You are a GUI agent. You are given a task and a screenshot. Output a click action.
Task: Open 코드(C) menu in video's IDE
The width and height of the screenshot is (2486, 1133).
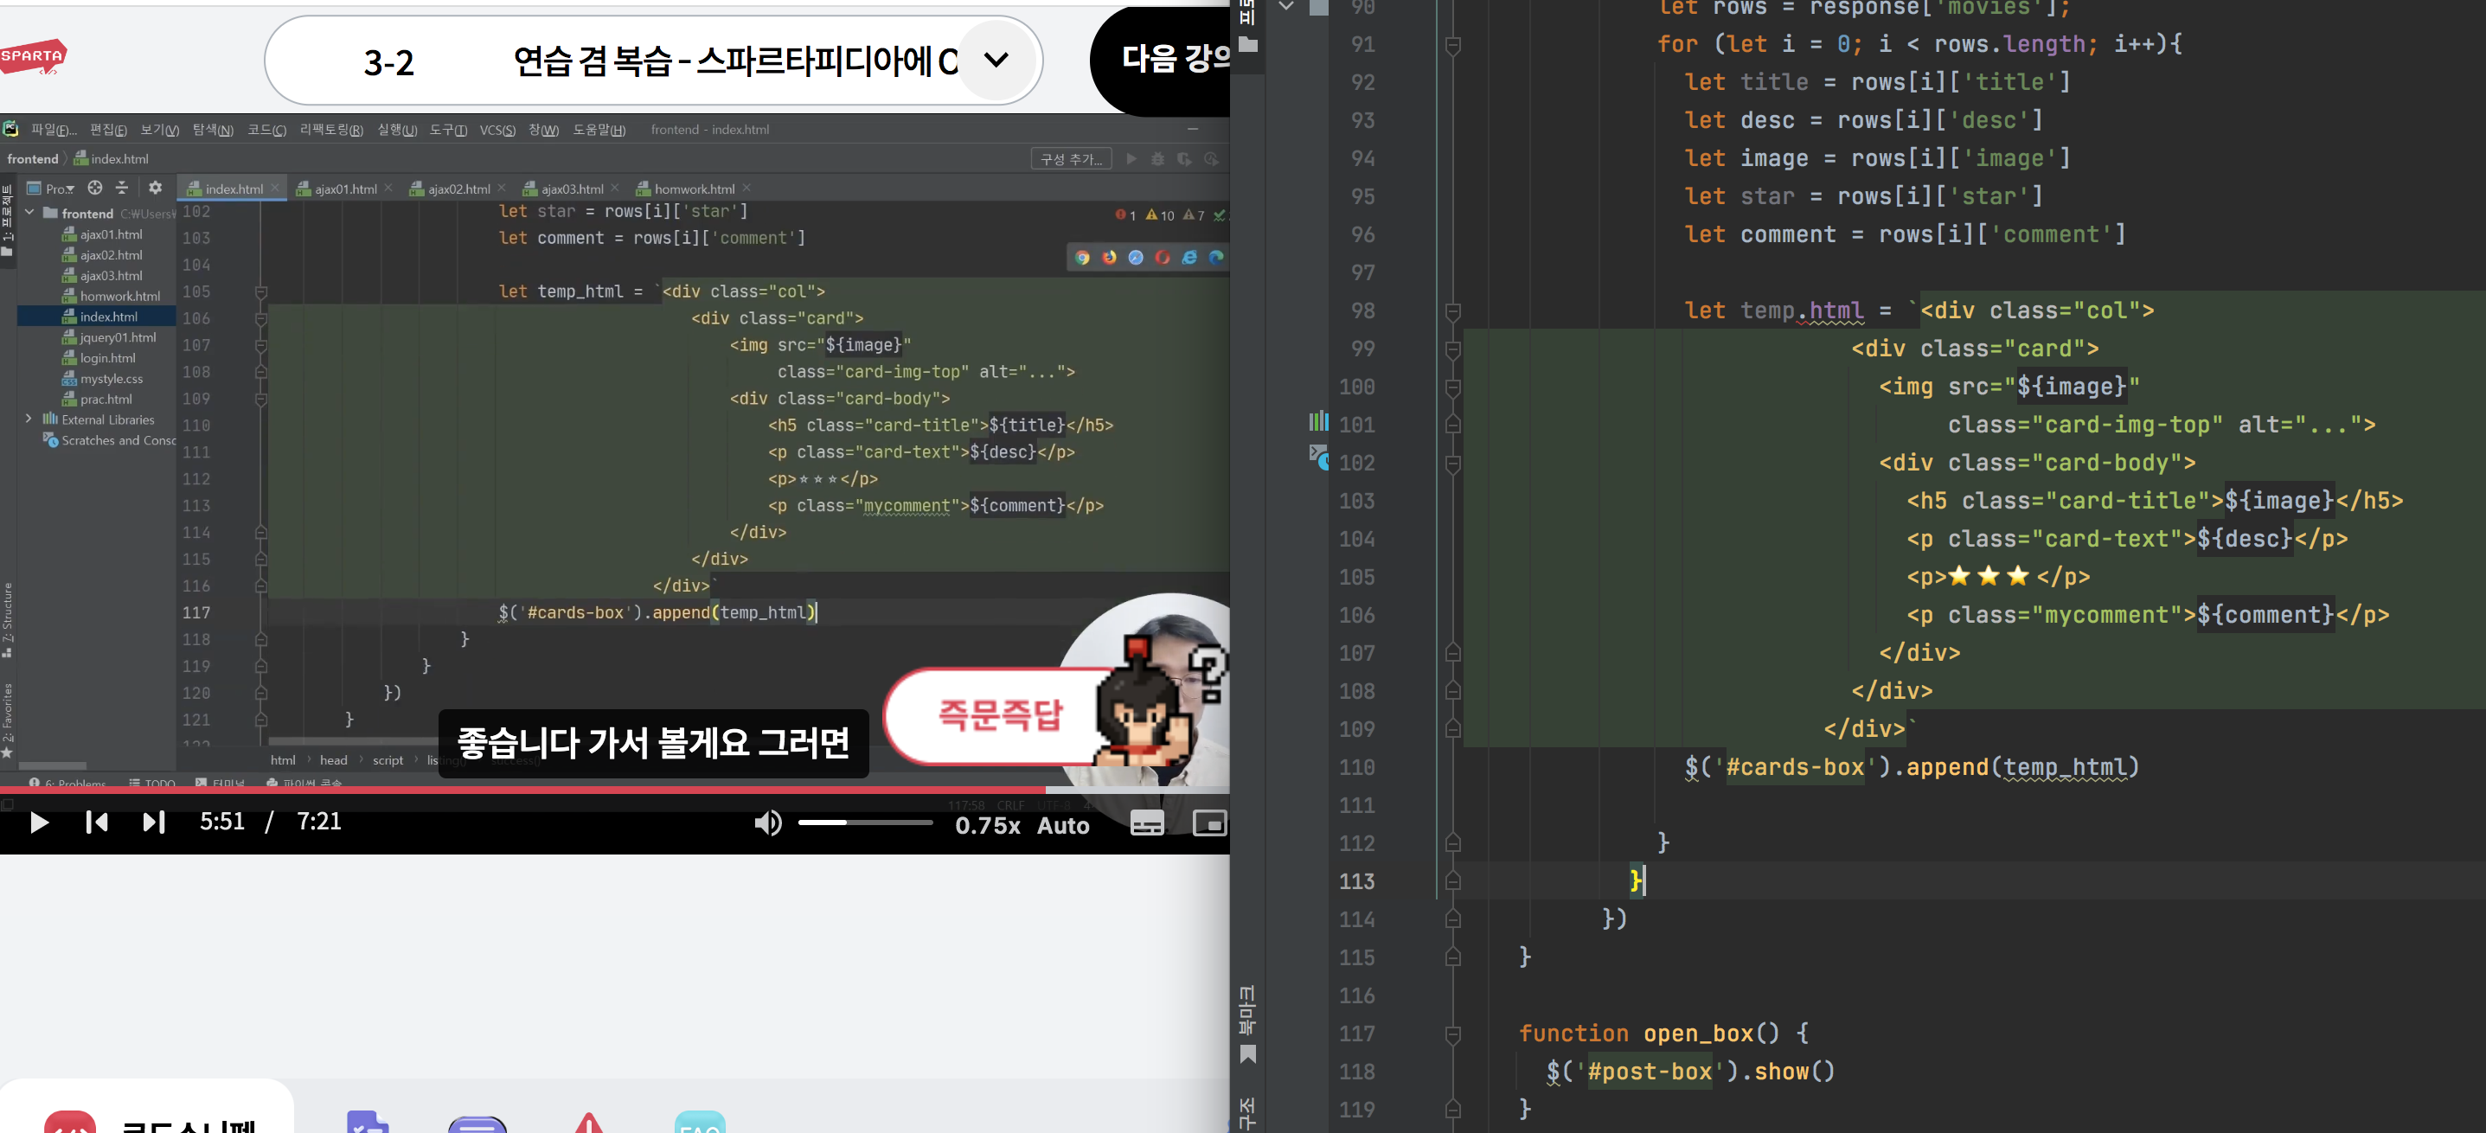tap(266, 130)
